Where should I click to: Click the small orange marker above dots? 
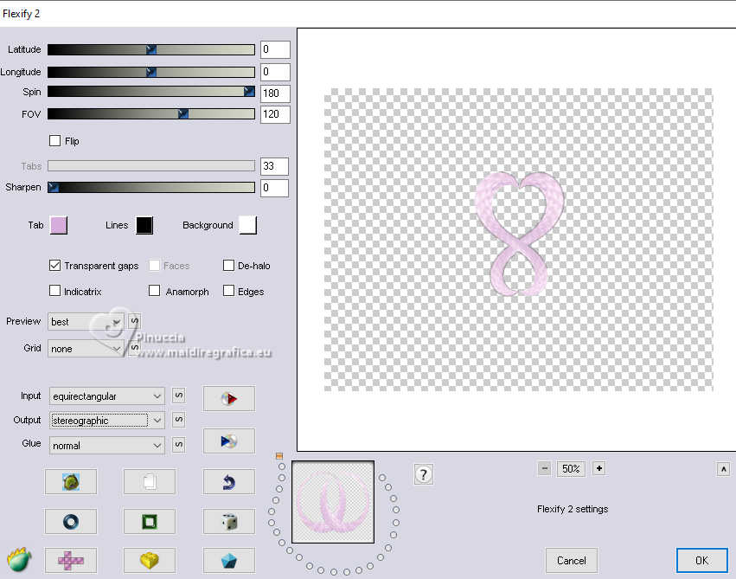point(279,455)
